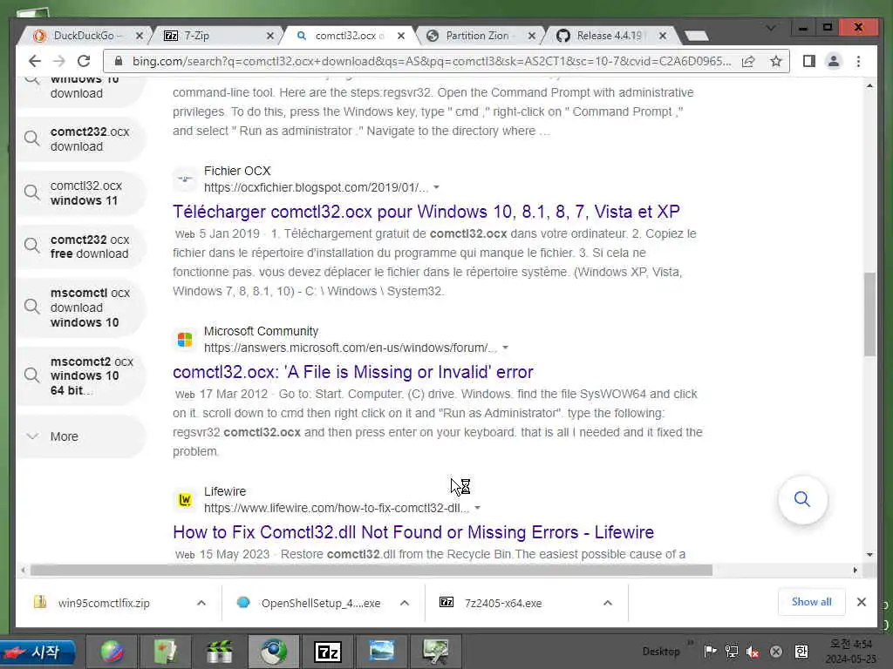Show all downloads
This screenshot has width=893, height=669.
(812, 602)
